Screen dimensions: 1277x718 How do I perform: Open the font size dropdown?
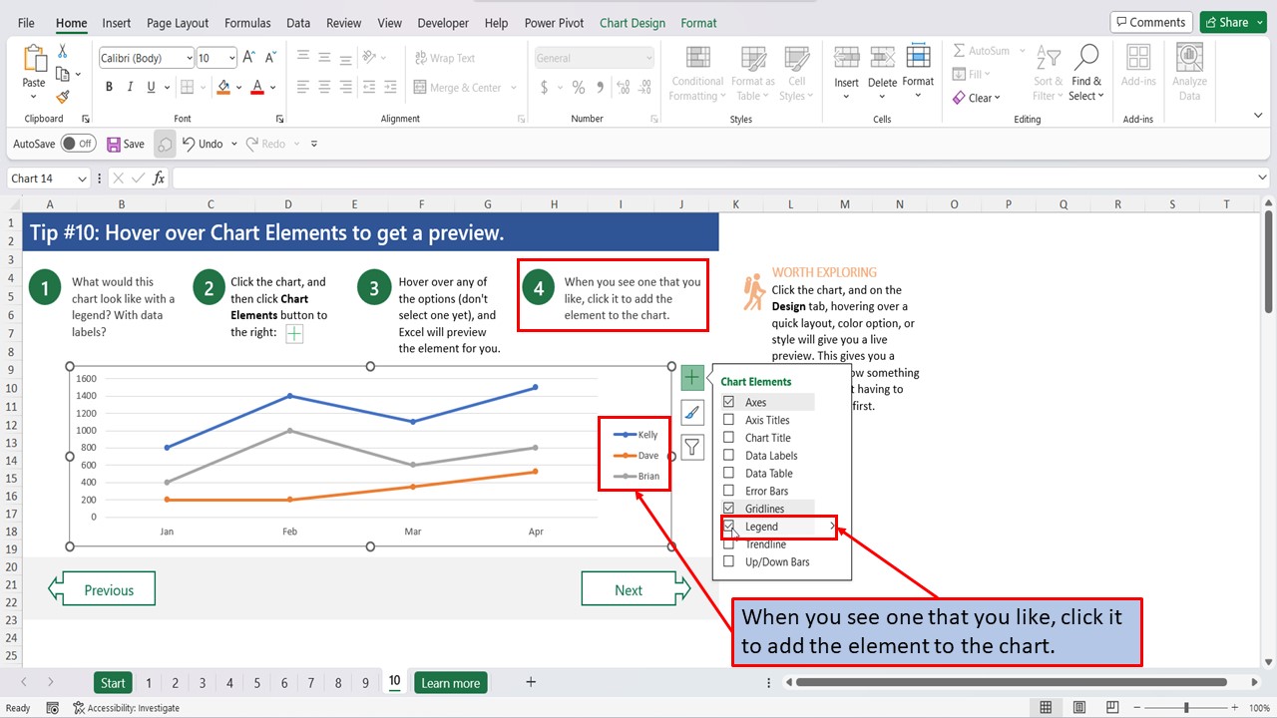232,59
